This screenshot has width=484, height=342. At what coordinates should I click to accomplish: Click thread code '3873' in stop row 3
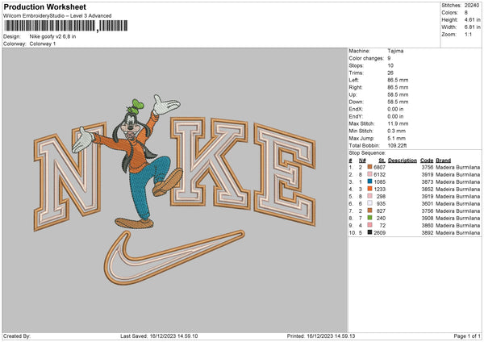(428, 181)
